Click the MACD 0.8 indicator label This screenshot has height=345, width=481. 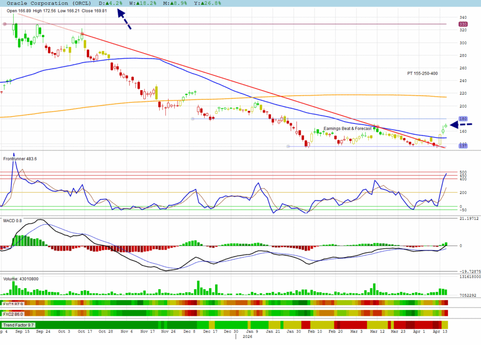[x=13, y=220]
